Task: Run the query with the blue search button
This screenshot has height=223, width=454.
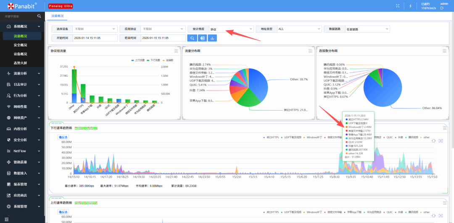Action: tap(192, 38)
